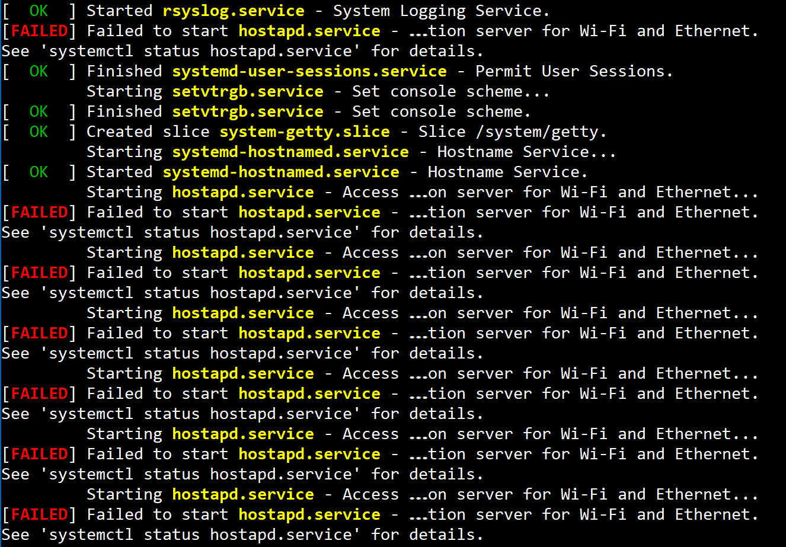Click the first "See 'systemctl status hostapd.service'" line
Viewport: 786px width, 547px height.
point(242,51)
